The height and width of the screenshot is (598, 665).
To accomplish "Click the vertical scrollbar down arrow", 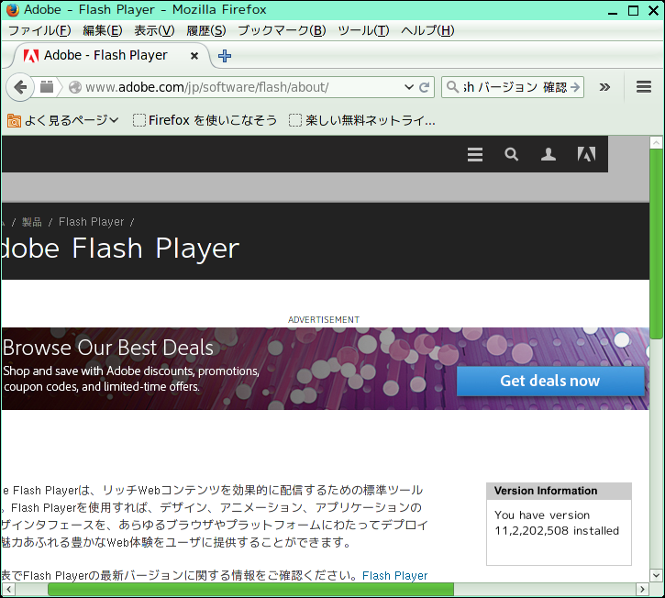I will (656, 575).
